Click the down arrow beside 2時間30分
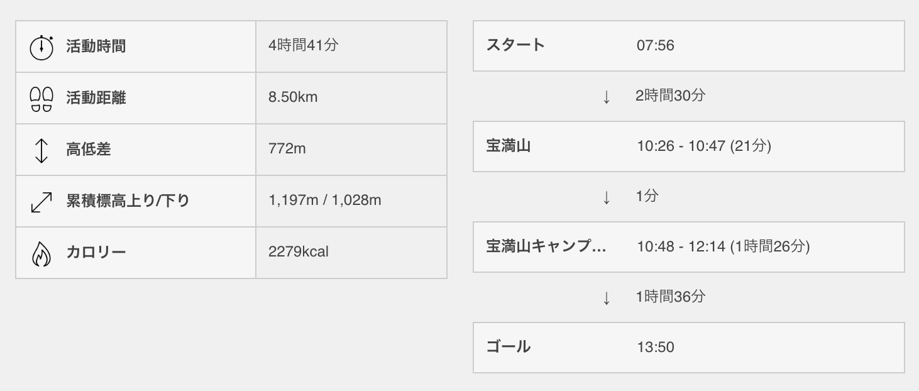Image resolution: width=919 pixels, height=391 pixels. point(607,97)
